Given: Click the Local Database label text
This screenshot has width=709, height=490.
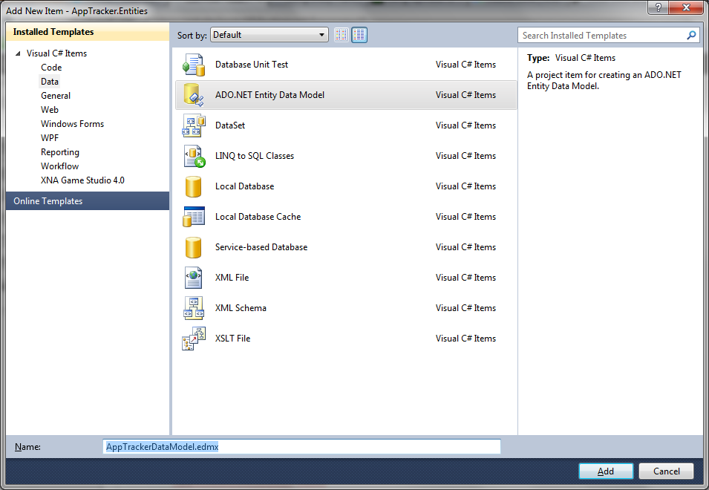Looking at the screenshot, I should tap(244, 186).
